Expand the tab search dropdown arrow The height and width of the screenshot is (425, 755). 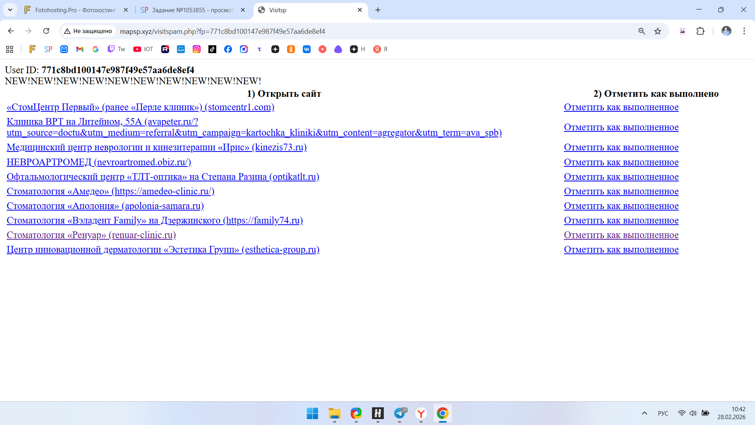point(10,10)
